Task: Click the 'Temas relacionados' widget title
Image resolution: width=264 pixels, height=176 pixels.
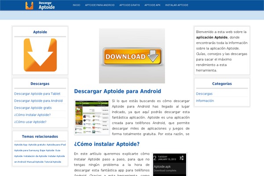Action: (40, 136)
